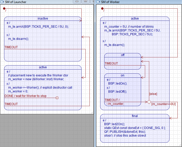Select the on substate header
Viewport: 182px width, 147px height.
(x=123, y=75)
